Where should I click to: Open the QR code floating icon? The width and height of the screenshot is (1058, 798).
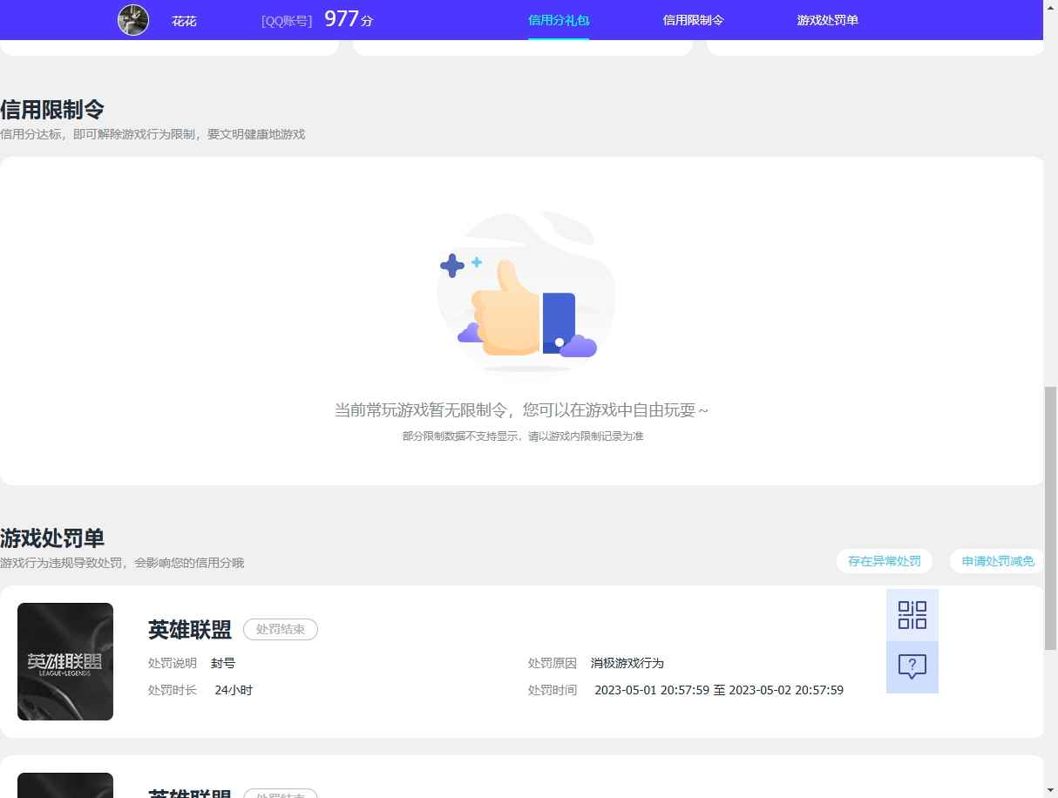pos(912,615)
